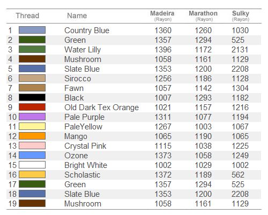Select the Marathon Rayon column header
This screenshot has width=268, height=215.
[203, 16]
